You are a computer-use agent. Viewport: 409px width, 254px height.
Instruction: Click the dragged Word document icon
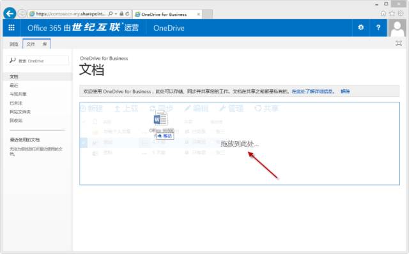tap(160, 118)
